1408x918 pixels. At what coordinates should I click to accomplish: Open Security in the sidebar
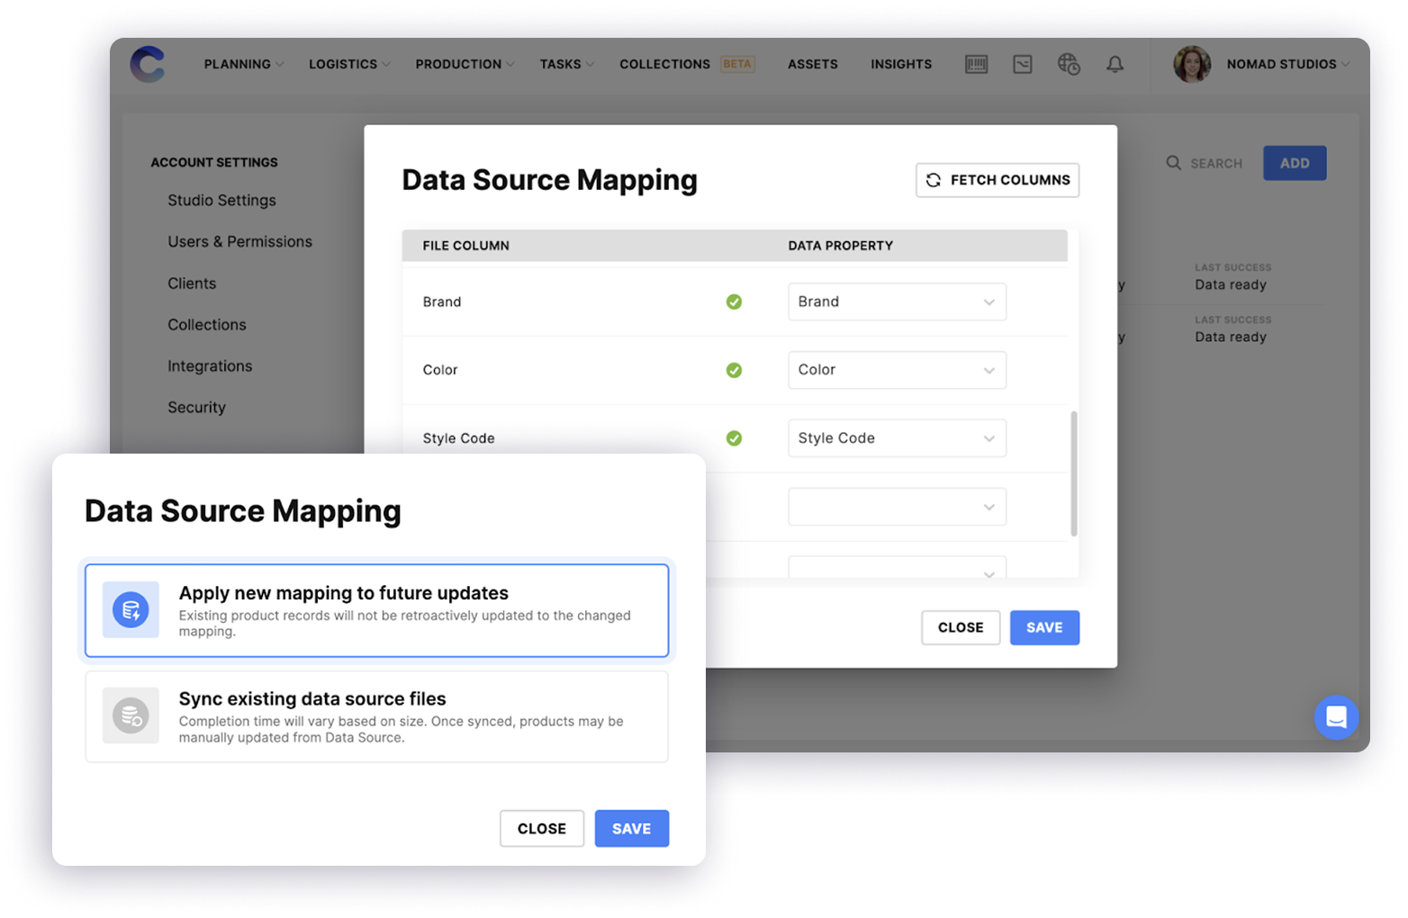click(x=196, y=407)
